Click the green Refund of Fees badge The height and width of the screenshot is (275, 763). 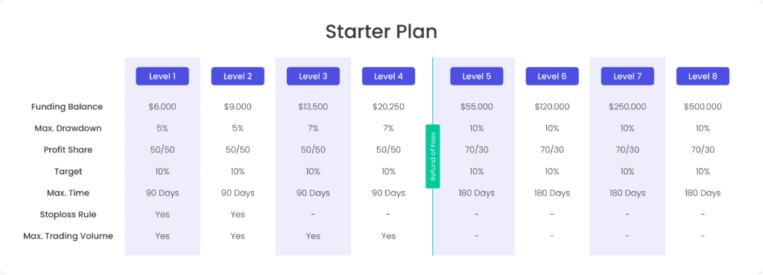(x=433, y=156)
